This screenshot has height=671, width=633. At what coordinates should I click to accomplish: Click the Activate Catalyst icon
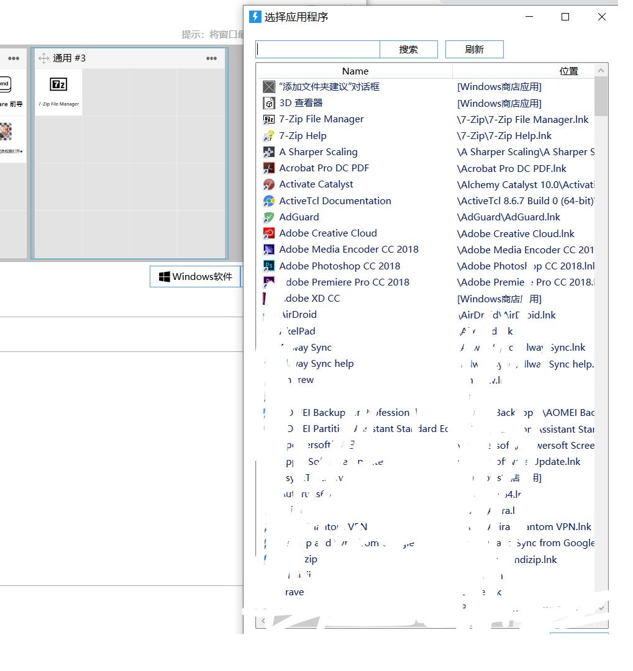[x=268, y=184]
